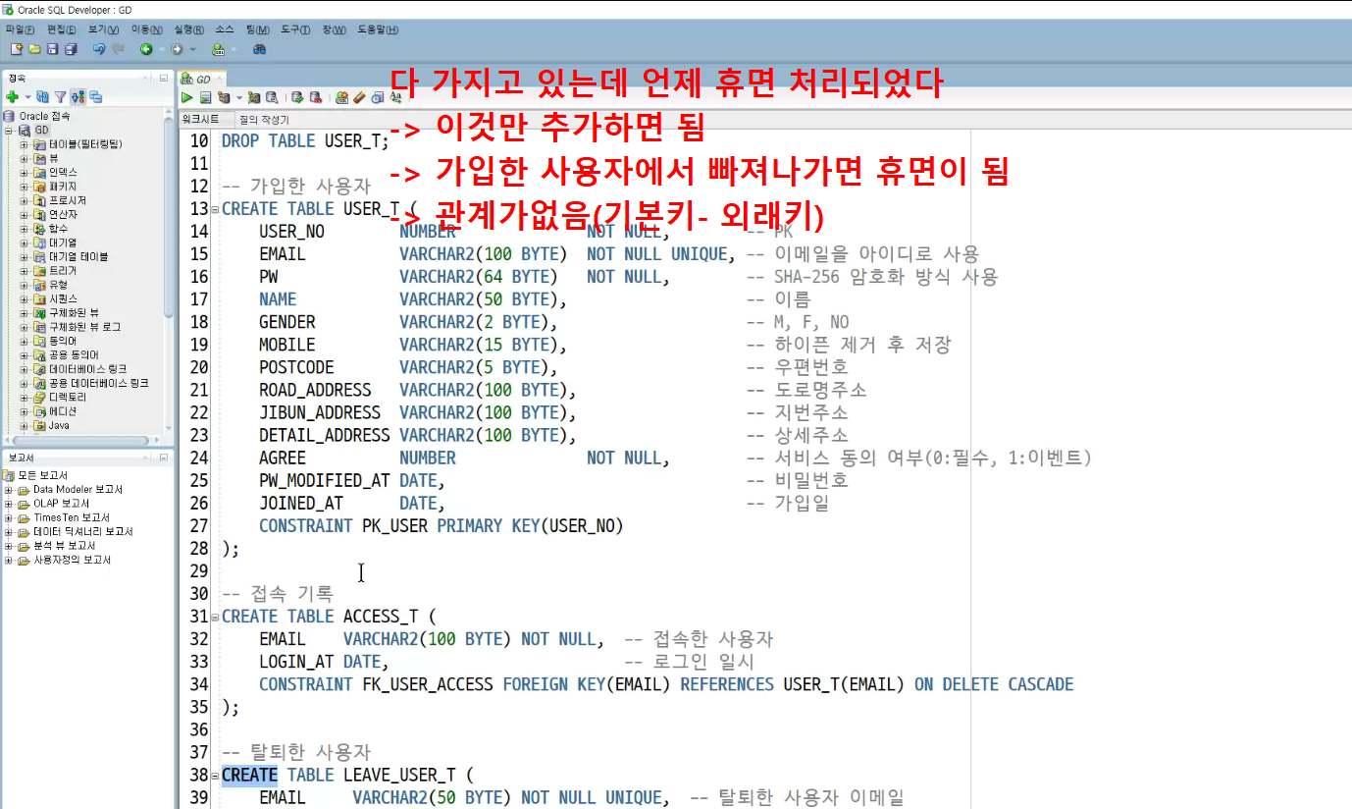1352x809 pixels.
Task: Click the Collapse All icon in connections panel
Action: [x=96, y=97]
